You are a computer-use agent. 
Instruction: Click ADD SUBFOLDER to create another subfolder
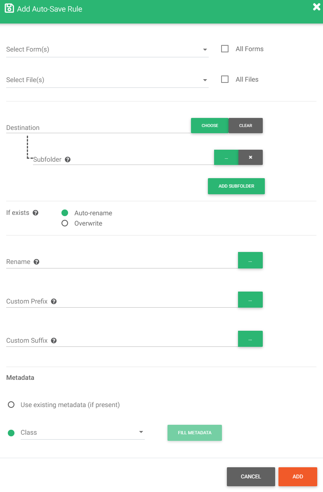[x=236, y=186]
